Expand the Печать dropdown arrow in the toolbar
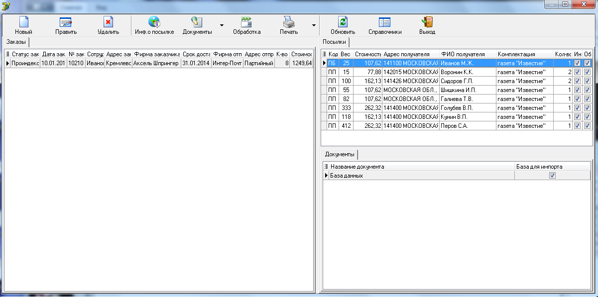The width and height of the screenshot is (598, 297). [314, 25]
